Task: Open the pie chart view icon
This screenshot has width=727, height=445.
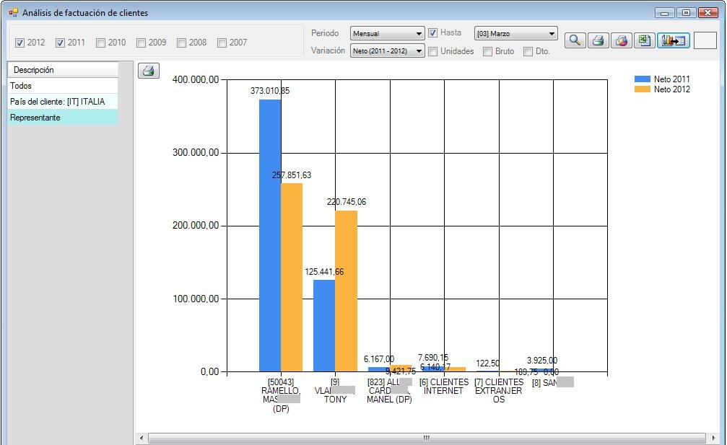Action: pos(621,40)
